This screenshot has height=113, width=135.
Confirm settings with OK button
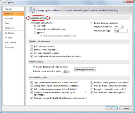point(111,108)
